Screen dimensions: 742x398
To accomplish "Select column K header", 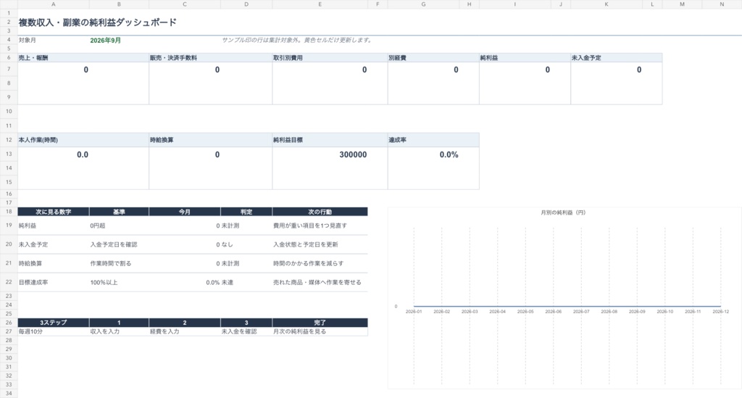I will coord(606,4).
